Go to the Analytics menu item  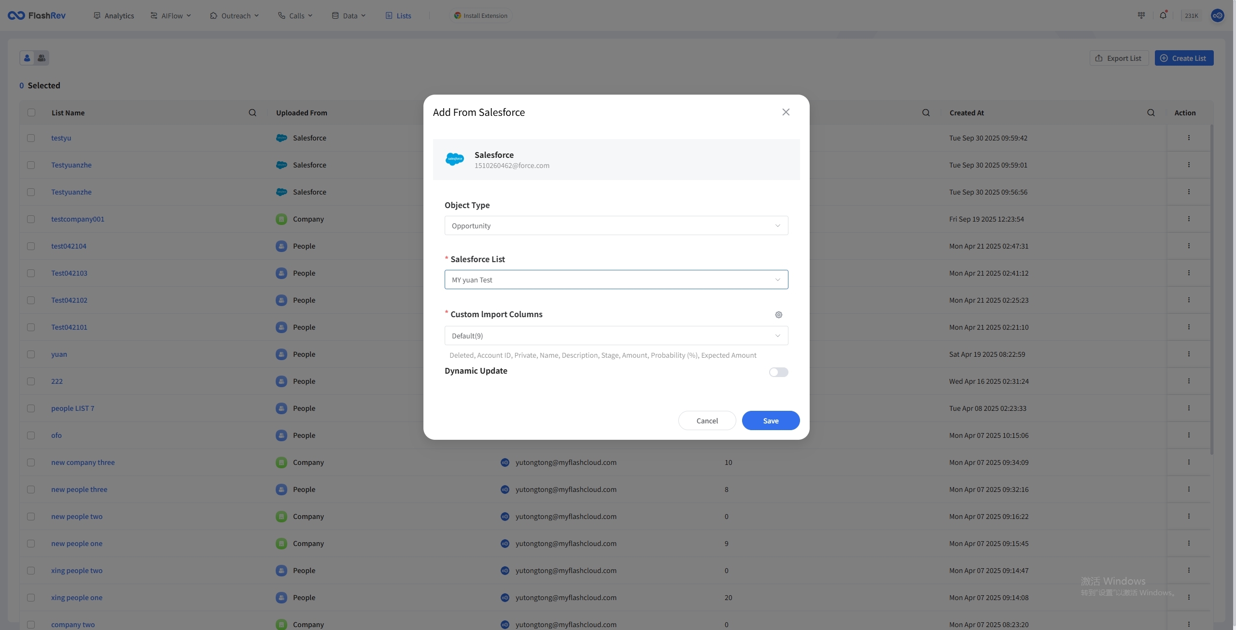[x=114, y=15]
